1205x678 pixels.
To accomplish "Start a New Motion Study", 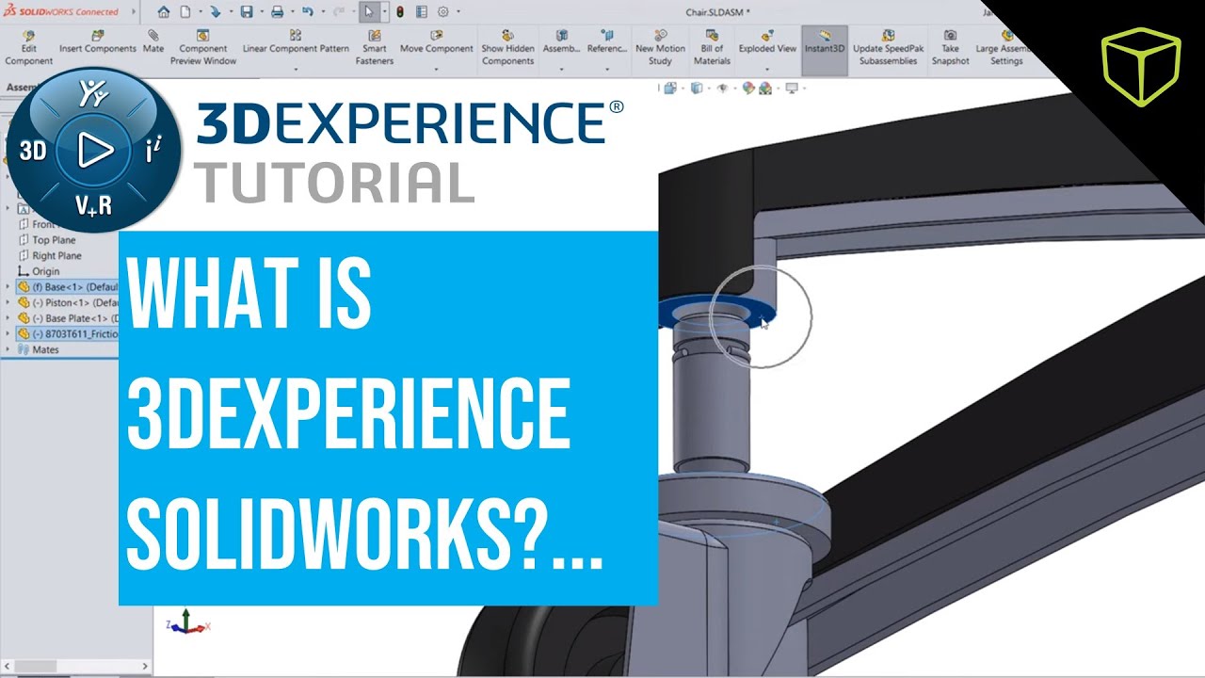I will coord(660,48).
